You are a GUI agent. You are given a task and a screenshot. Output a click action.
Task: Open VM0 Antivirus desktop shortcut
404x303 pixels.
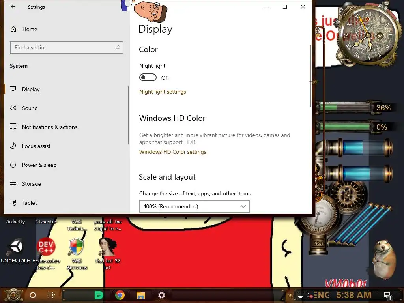pyautogui.click(x=77, y=253)
